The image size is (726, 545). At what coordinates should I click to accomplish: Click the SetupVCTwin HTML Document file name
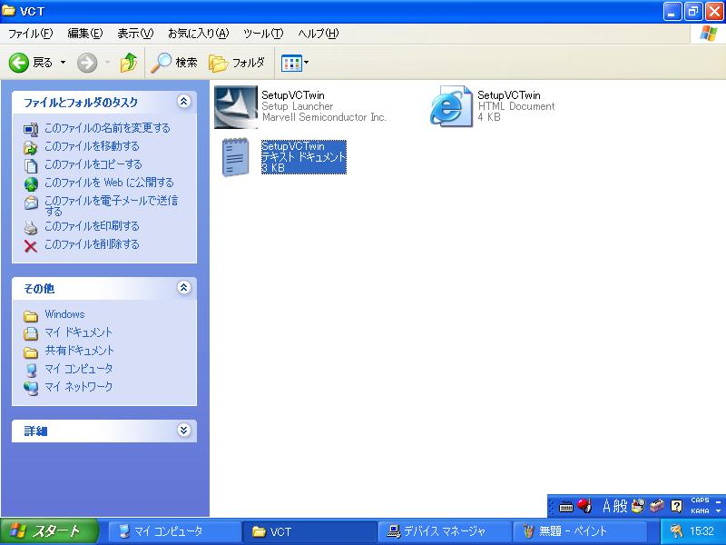pos(509,95)
